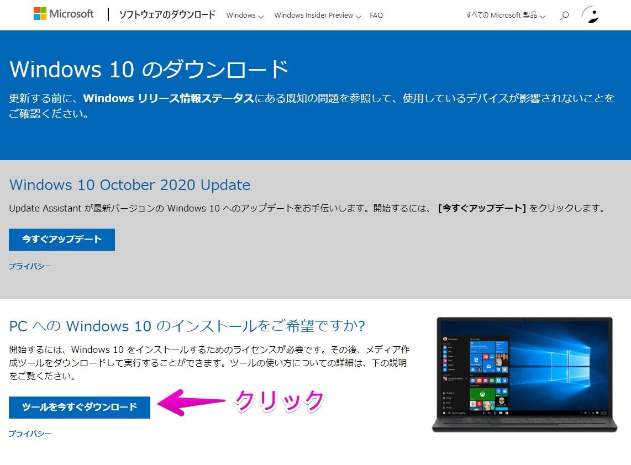The width and height of the screenshot is (631, 465).
Task: Open the FAQ menu item
Action: [376, 15]
